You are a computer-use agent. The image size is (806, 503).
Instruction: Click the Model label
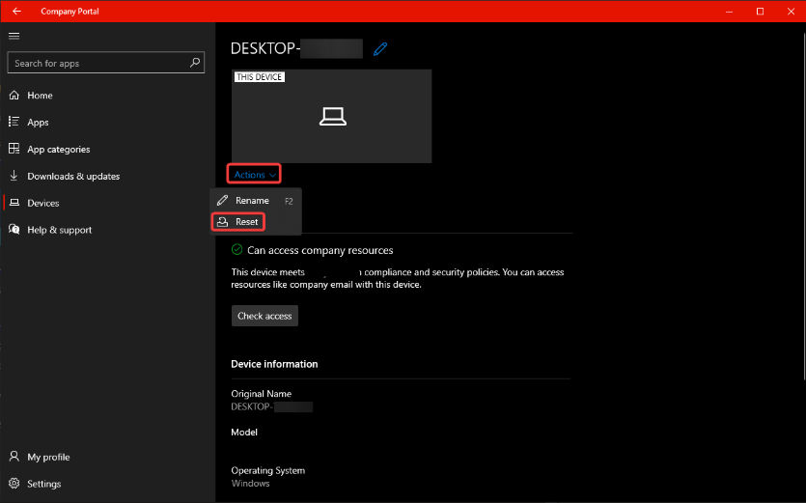click(244, 432)
